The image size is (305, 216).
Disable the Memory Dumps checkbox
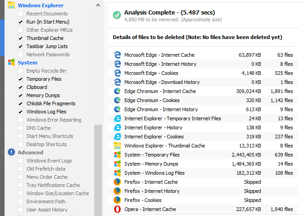coord(20,95)
